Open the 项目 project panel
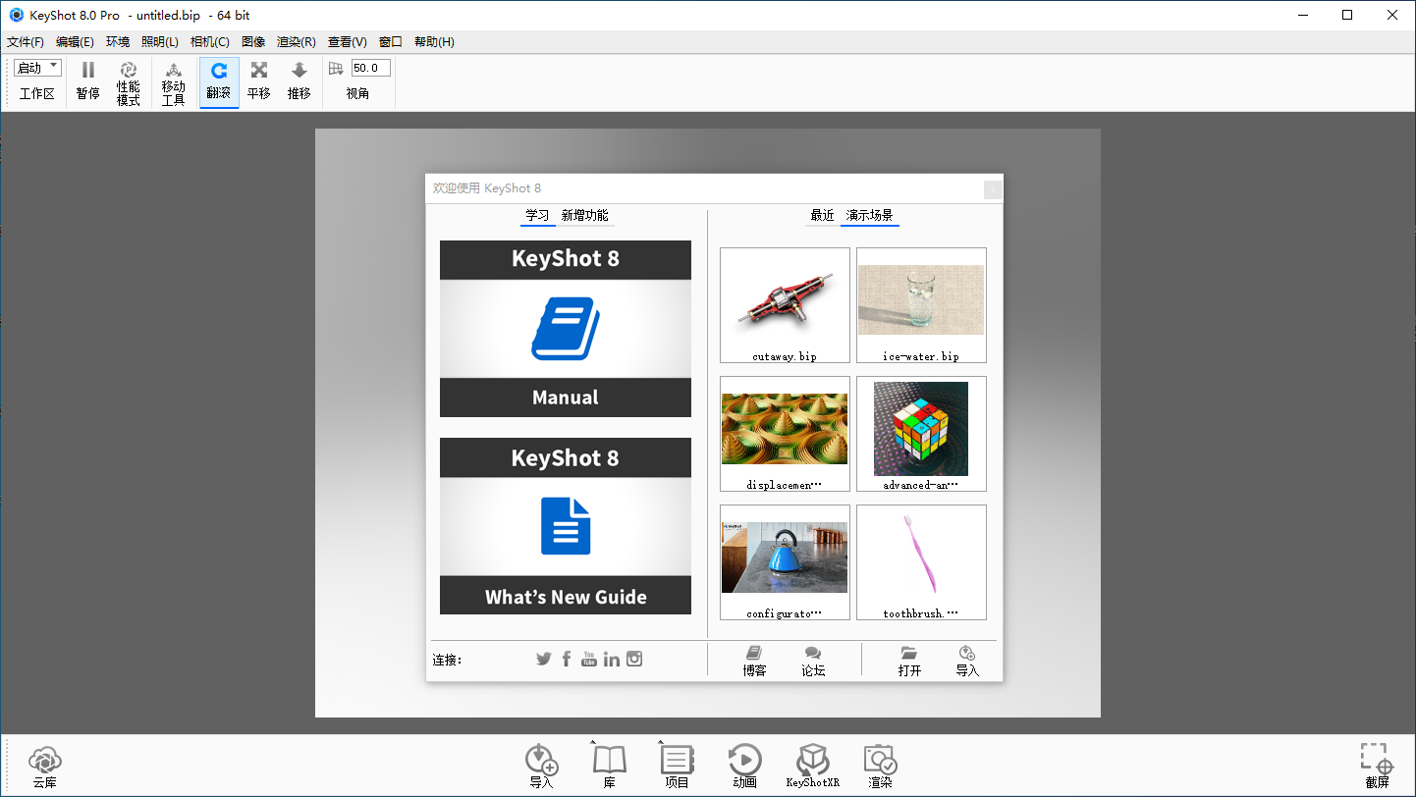Screen dimensions: 1416x797 [x=677, y=767]
